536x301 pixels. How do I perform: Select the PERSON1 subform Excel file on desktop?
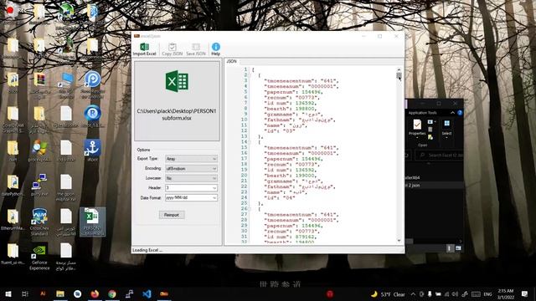point(92,222)
